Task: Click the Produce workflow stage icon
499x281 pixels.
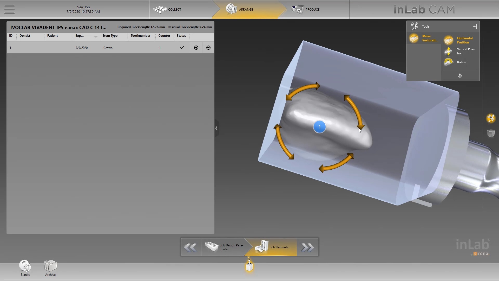Action: tap(297, 9)
